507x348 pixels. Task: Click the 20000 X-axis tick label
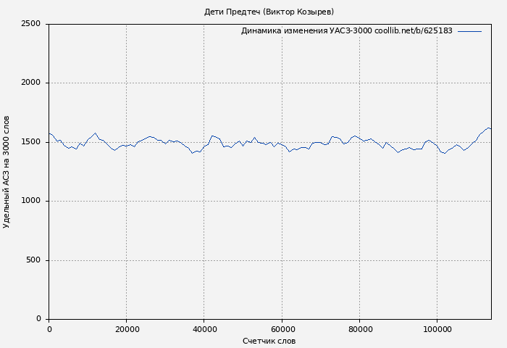coord(126,329)
